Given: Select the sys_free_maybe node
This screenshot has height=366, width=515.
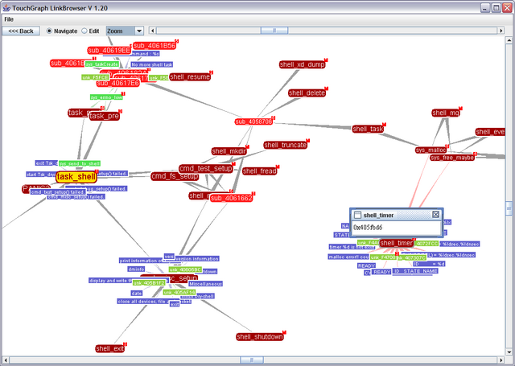Looking at the screenshot, I should [x=452, y=158].
